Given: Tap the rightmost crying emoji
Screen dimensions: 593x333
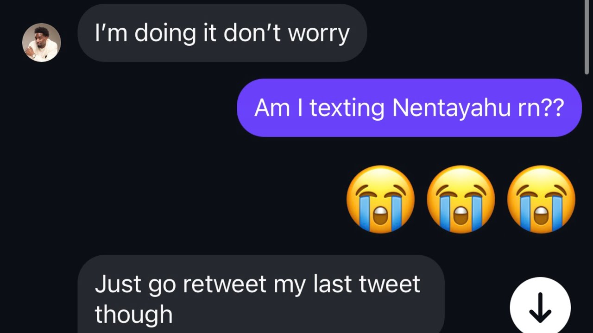Looking at the screenshot, I should tap(541, 199).
